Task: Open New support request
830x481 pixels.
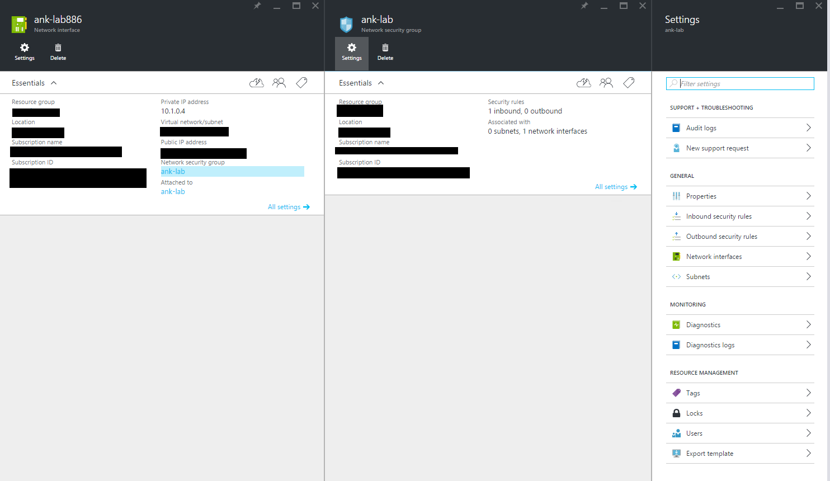Action: [740, 148]
